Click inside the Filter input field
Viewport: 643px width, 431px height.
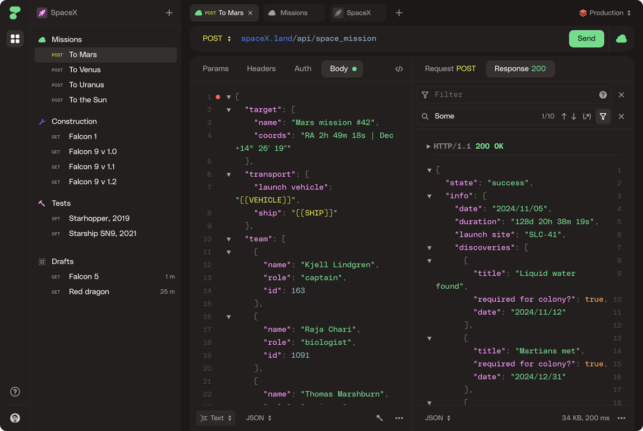pyautogui.click(x=485, y=94)
